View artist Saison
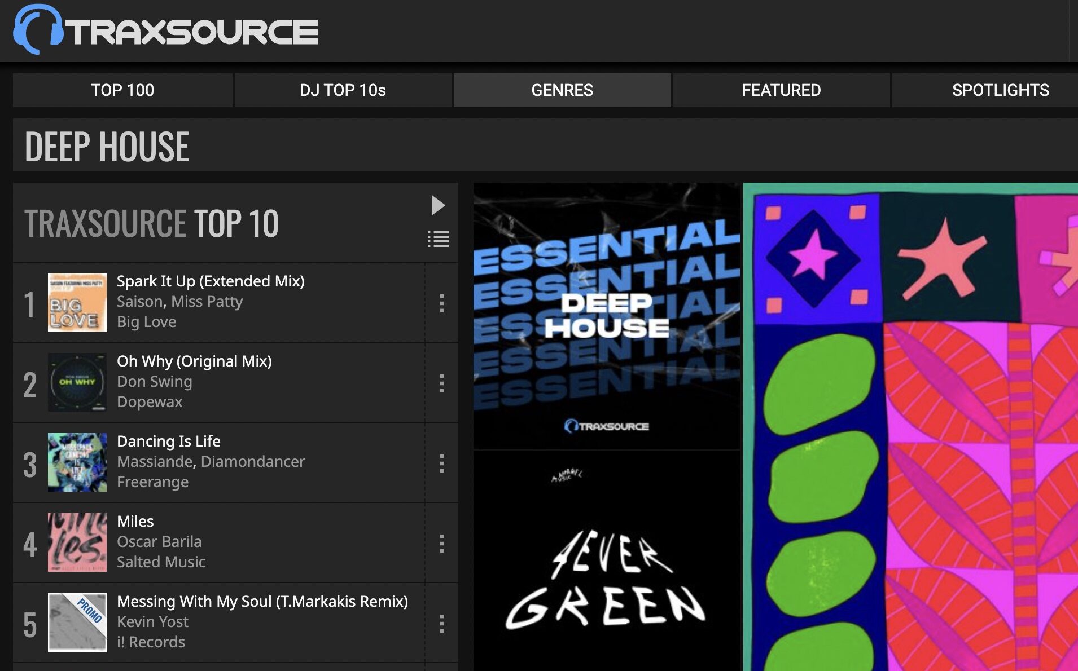Screen dimensions: 1078x671 pos(140,302)
